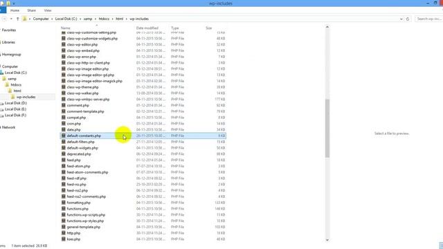Go to xamp in the address bar

(x=88, y=19)
